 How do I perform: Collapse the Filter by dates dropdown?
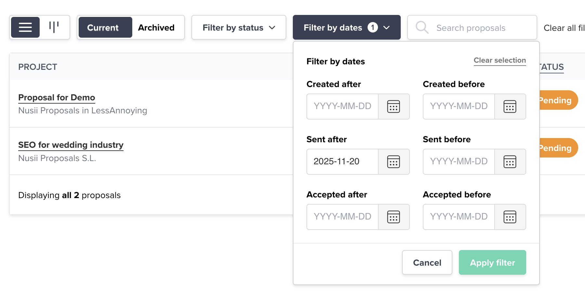[x=346, y=27]
